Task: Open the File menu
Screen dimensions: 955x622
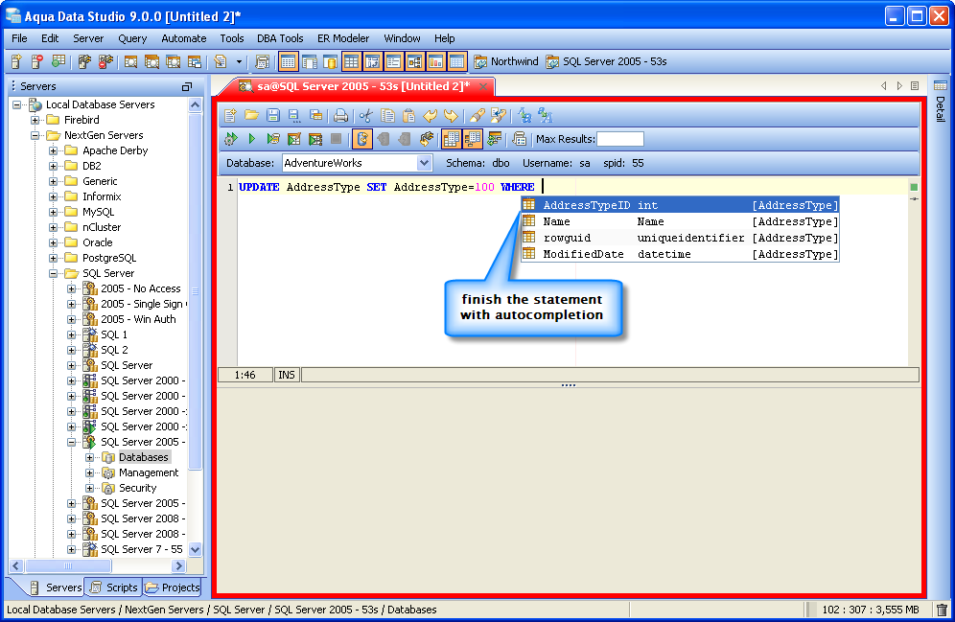Action: tap(19, 38)
